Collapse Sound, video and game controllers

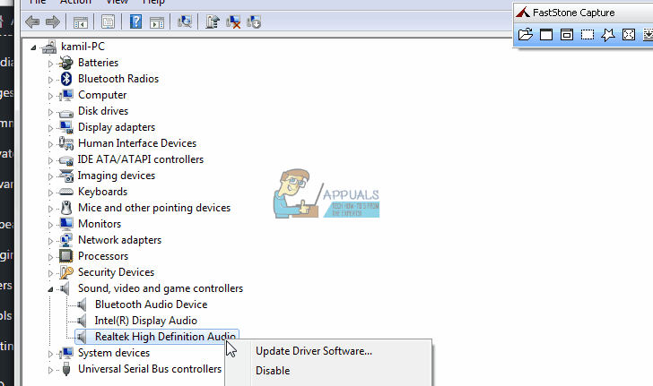click(50, 289)
